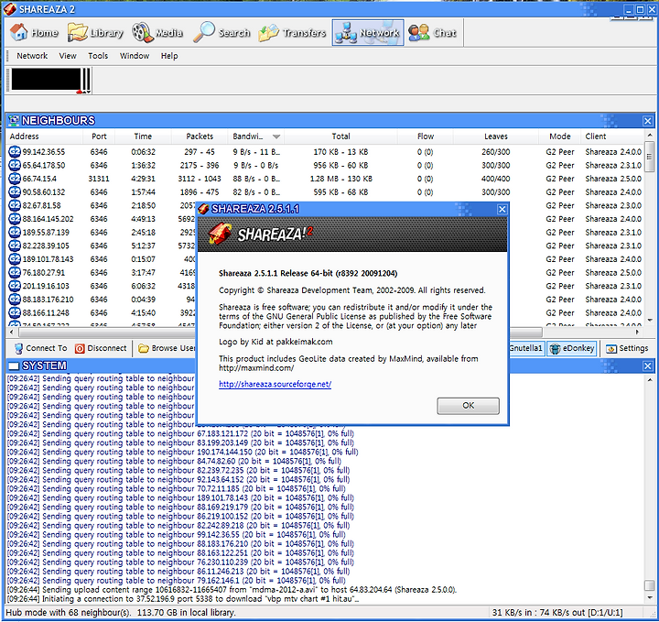This screenshot has width=659, height=622.
Task: Open the Transfers view
Action: [293, 32]
